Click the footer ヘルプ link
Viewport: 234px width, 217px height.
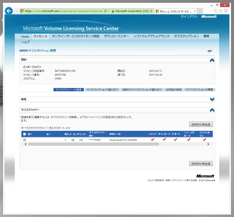150,180
